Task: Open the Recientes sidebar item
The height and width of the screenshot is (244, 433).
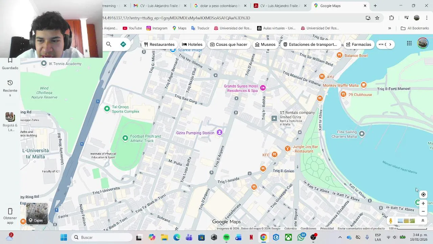Action: (x=10, y=88)
